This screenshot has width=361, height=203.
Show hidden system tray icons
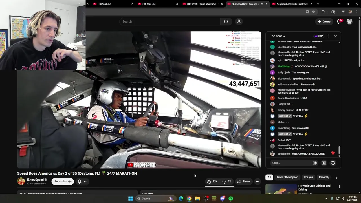pos(325,198)
